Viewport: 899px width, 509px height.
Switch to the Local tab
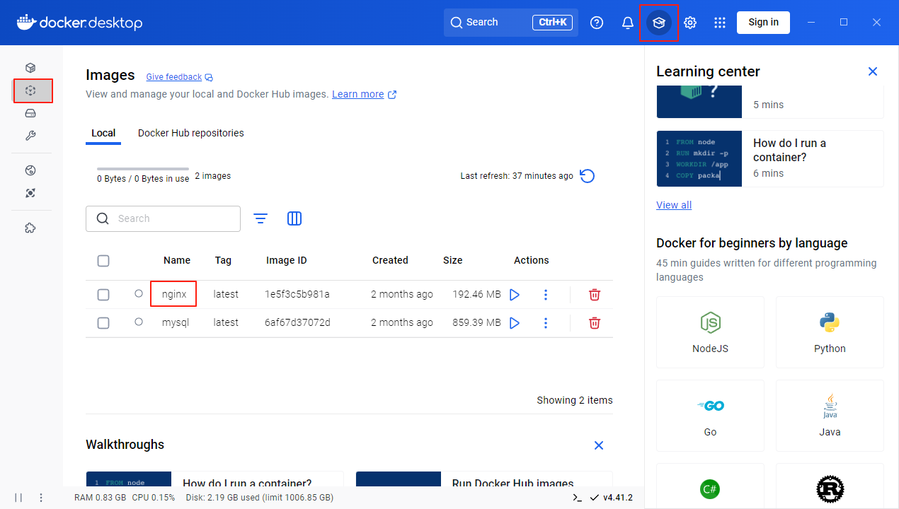click(103, 133)
